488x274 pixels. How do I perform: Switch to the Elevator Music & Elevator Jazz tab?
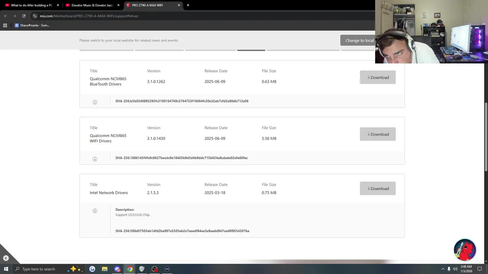(x=93, y=5)
